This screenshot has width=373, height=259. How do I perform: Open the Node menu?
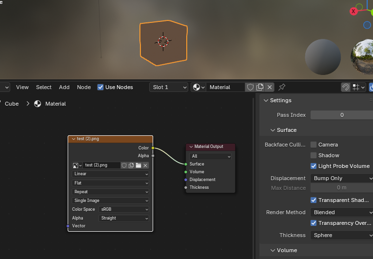84,87
